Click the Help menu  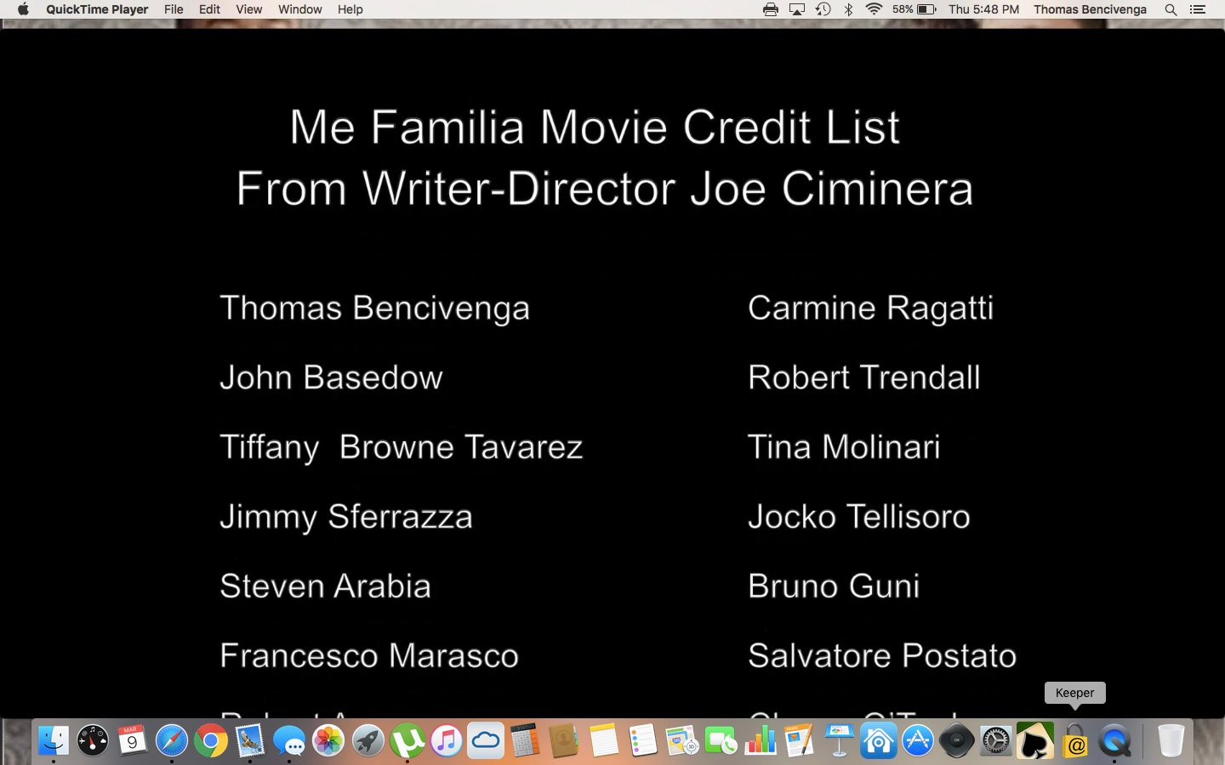pos(350,9)
